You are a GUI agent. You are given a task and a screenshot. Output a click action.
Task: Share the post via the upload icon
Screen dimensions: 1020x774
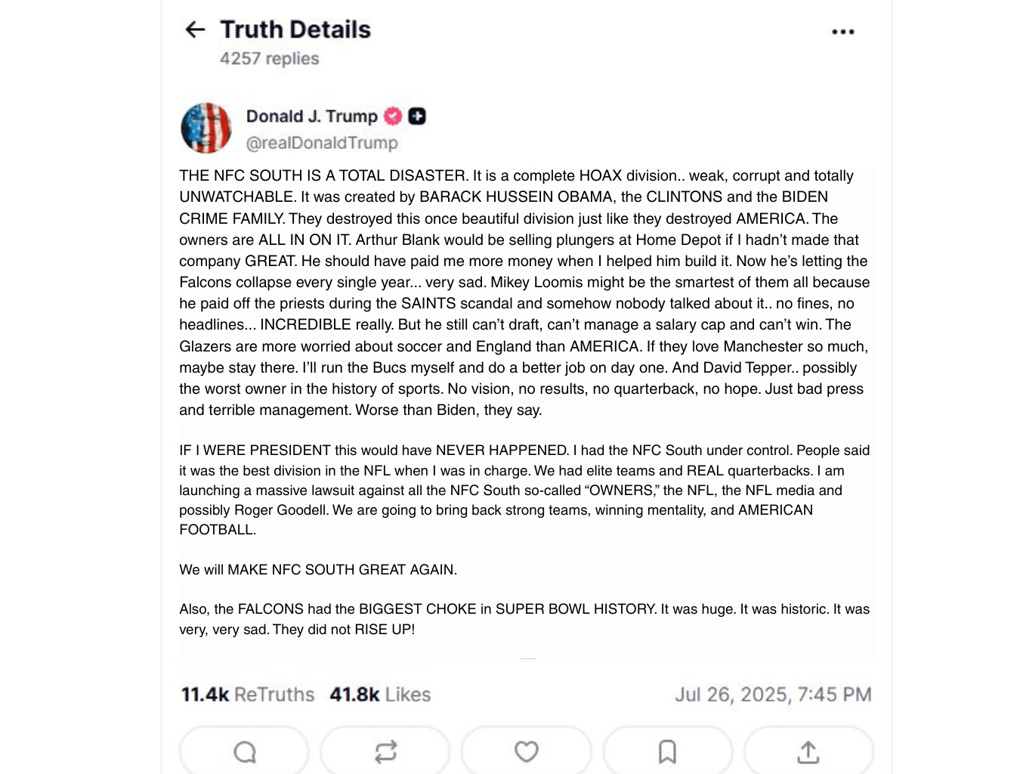(x=808, y=751)
